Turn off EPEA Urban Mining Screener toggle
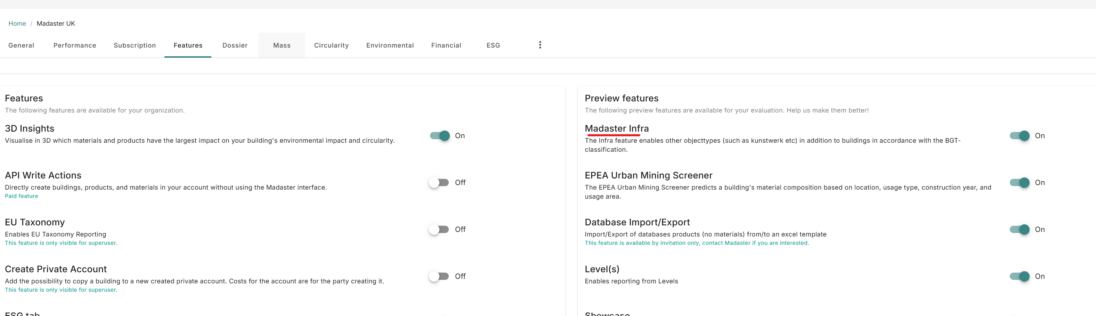This screenshot has width=1096, height=316. point(1020,182)
